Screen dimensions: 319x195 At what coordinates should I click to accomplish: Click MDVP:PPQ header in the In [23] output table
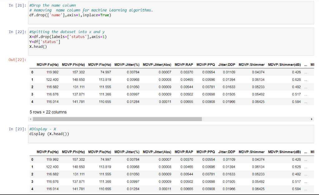(206, 152)
